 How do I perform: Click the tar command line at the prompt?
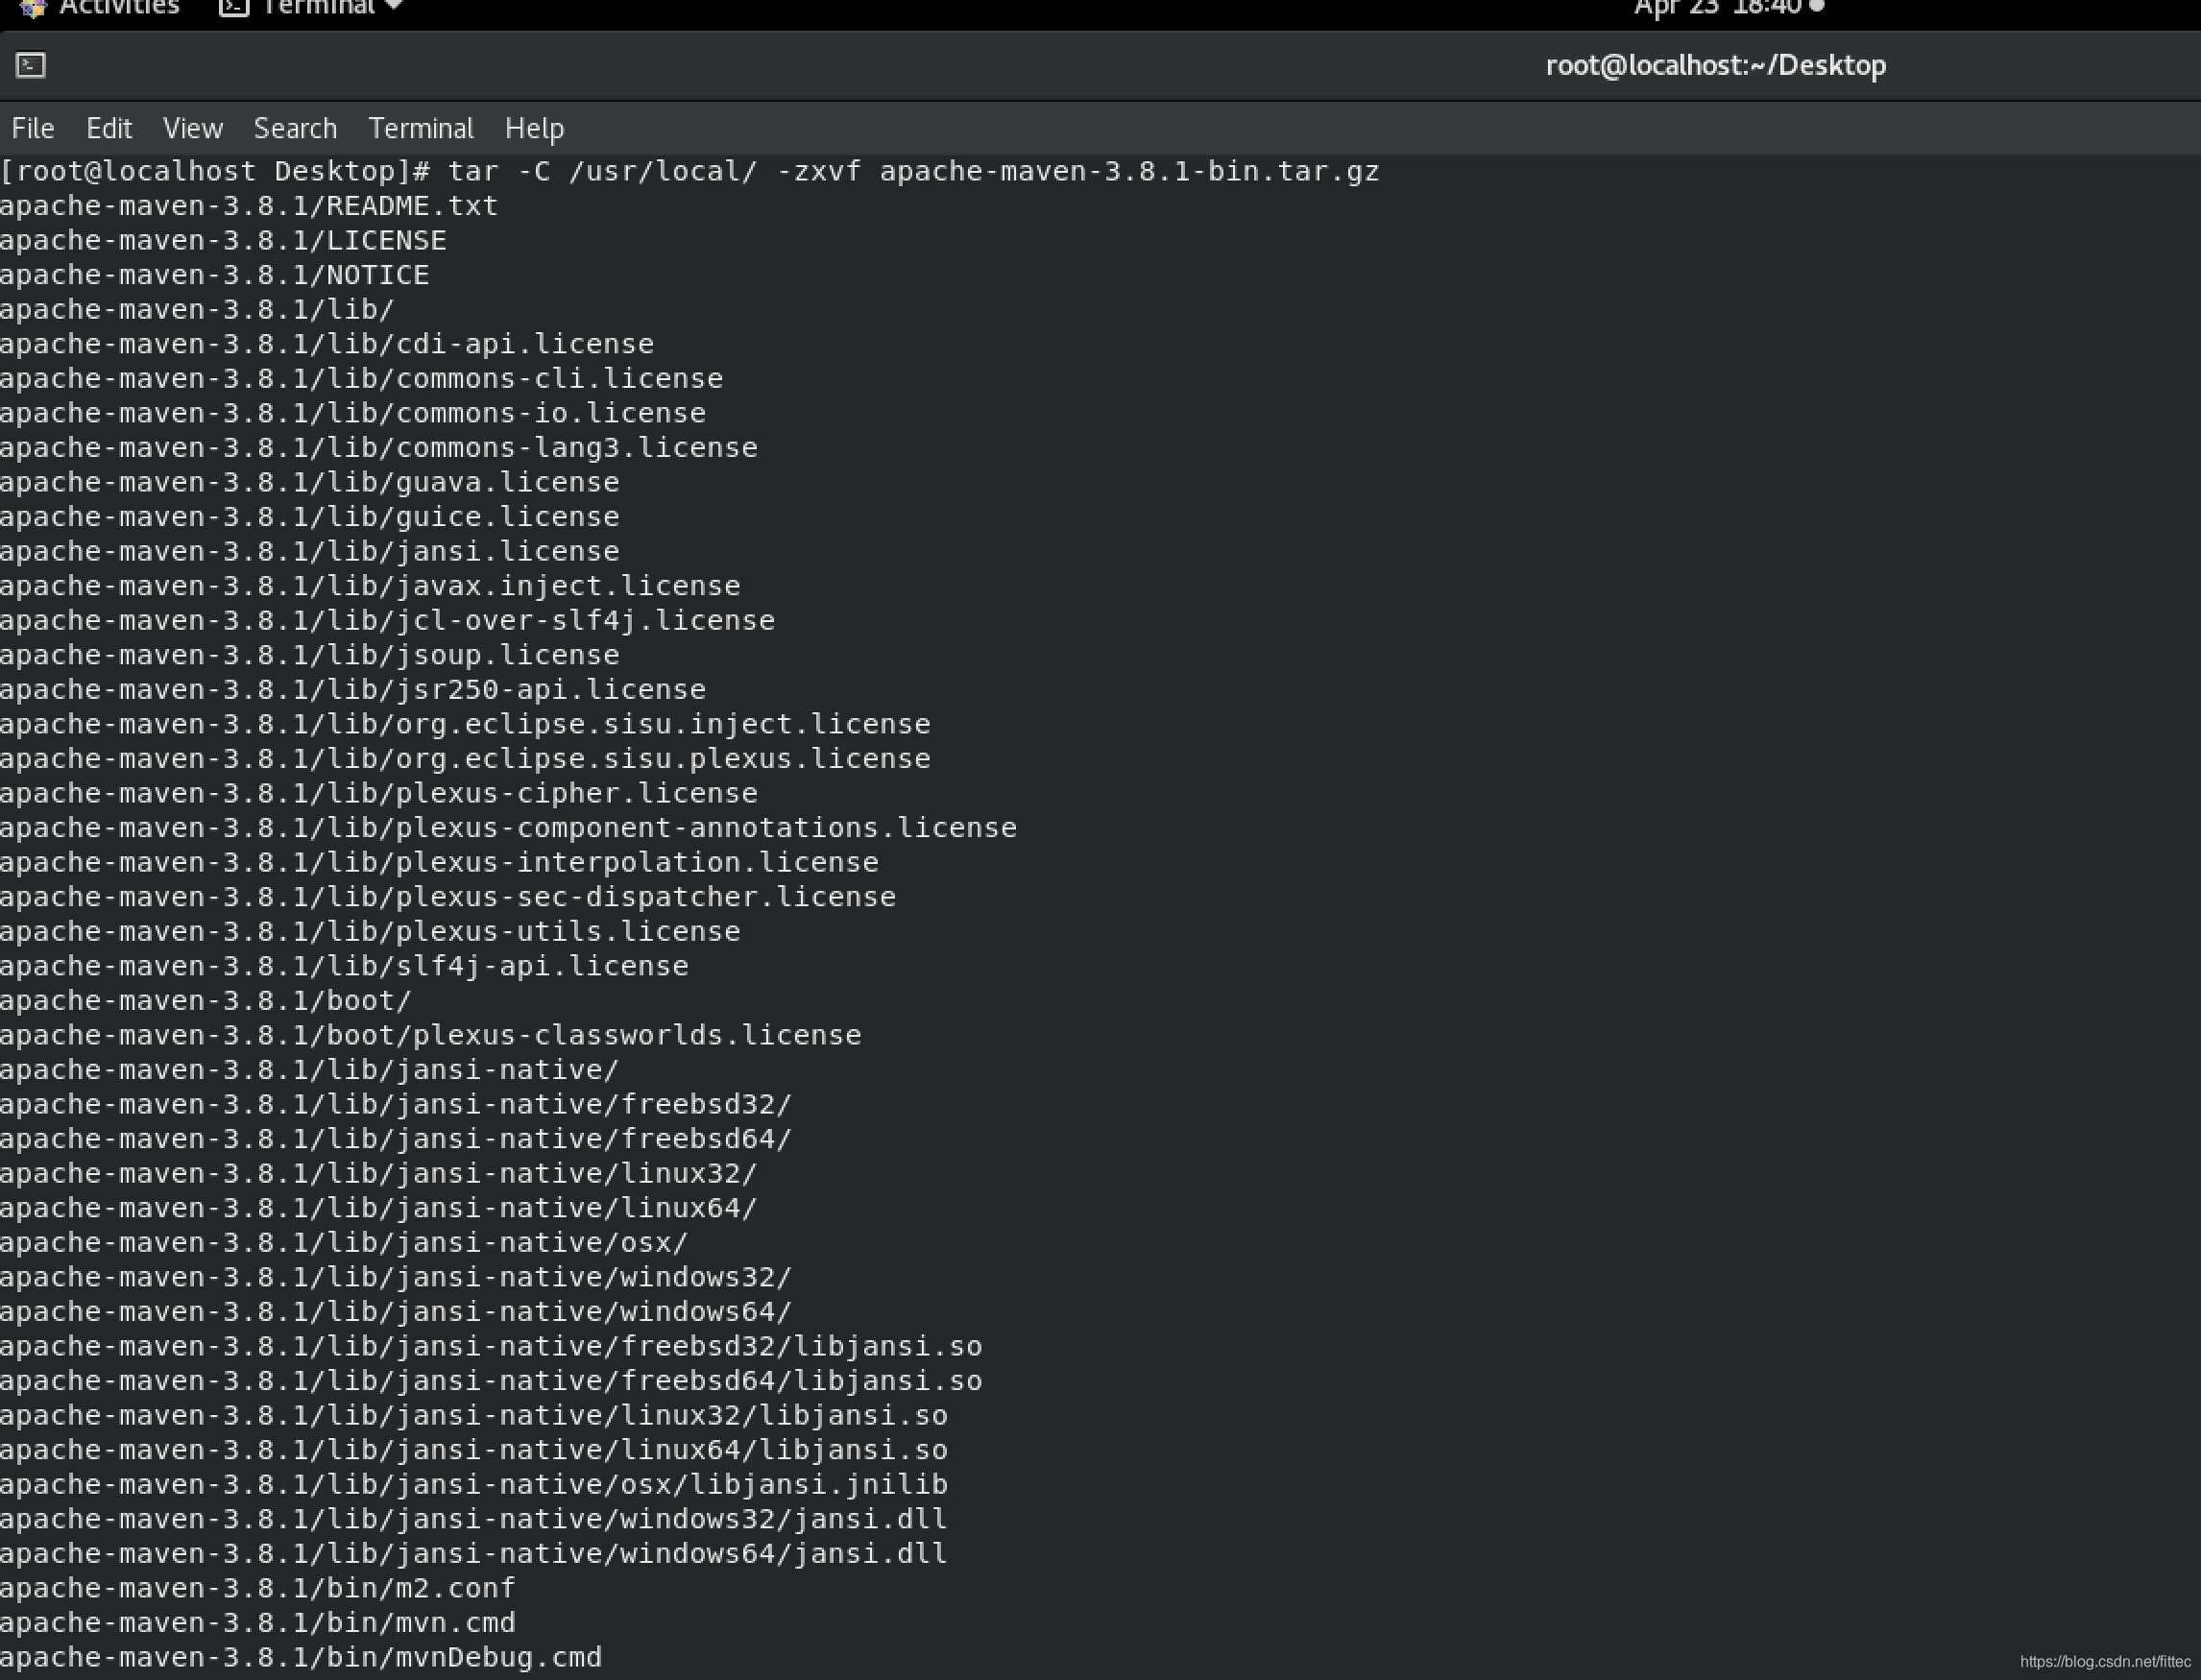coord(690,171)
